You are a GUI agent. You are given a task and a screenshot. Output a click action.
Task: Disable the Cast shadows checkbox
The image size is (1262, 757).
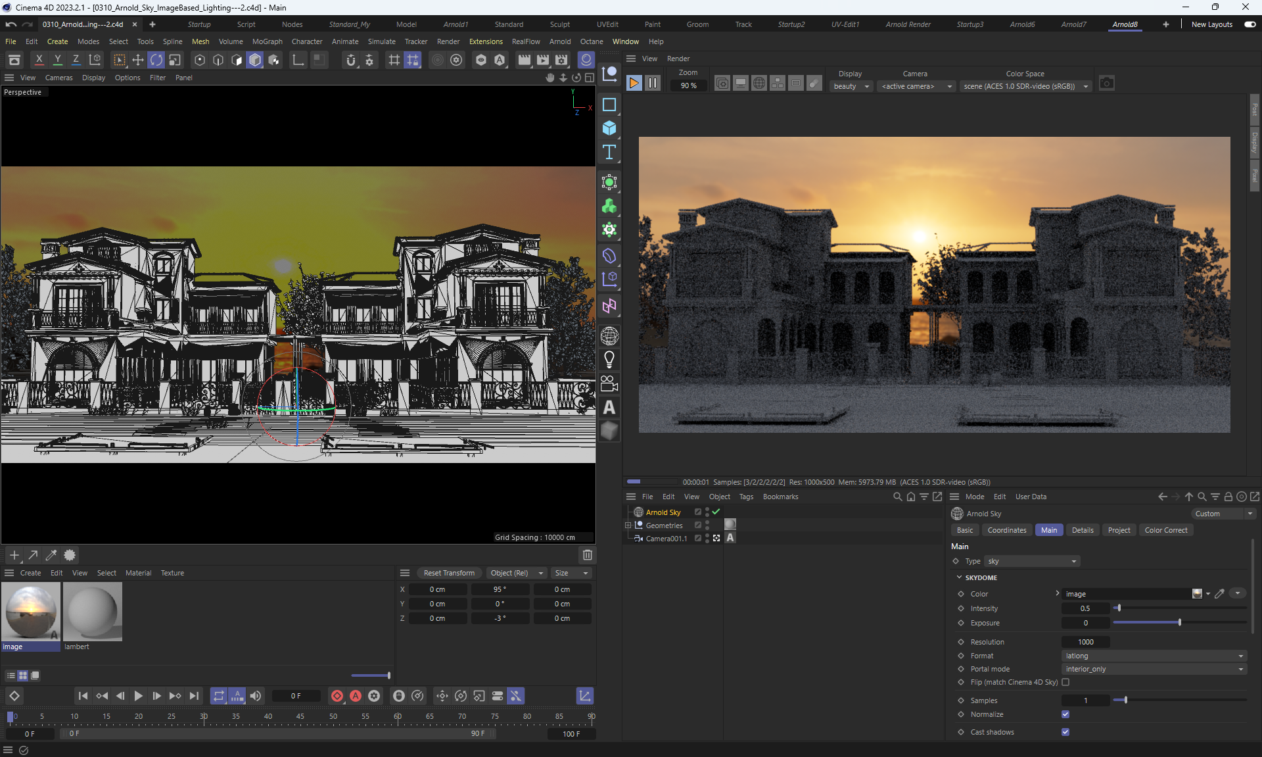coord(1065,732)
